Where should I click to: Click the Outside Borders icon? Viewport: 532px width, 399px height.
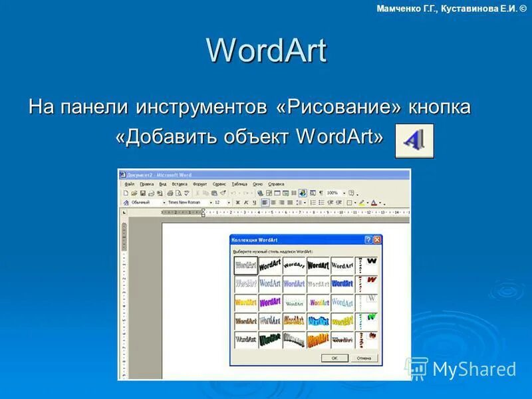pyautogui.click(x=349, y=203)
